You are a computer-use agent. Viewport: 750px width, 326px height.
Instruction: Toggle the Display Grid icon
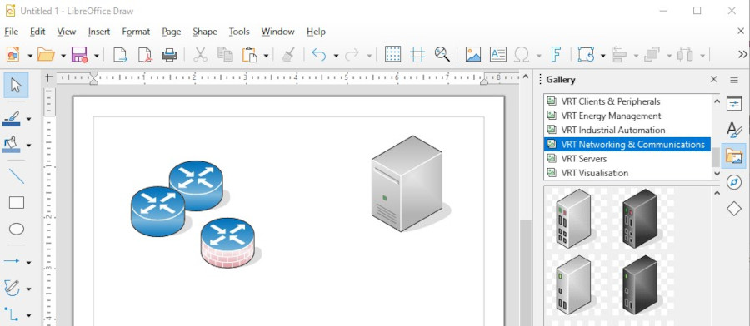(x=392, y=54)
